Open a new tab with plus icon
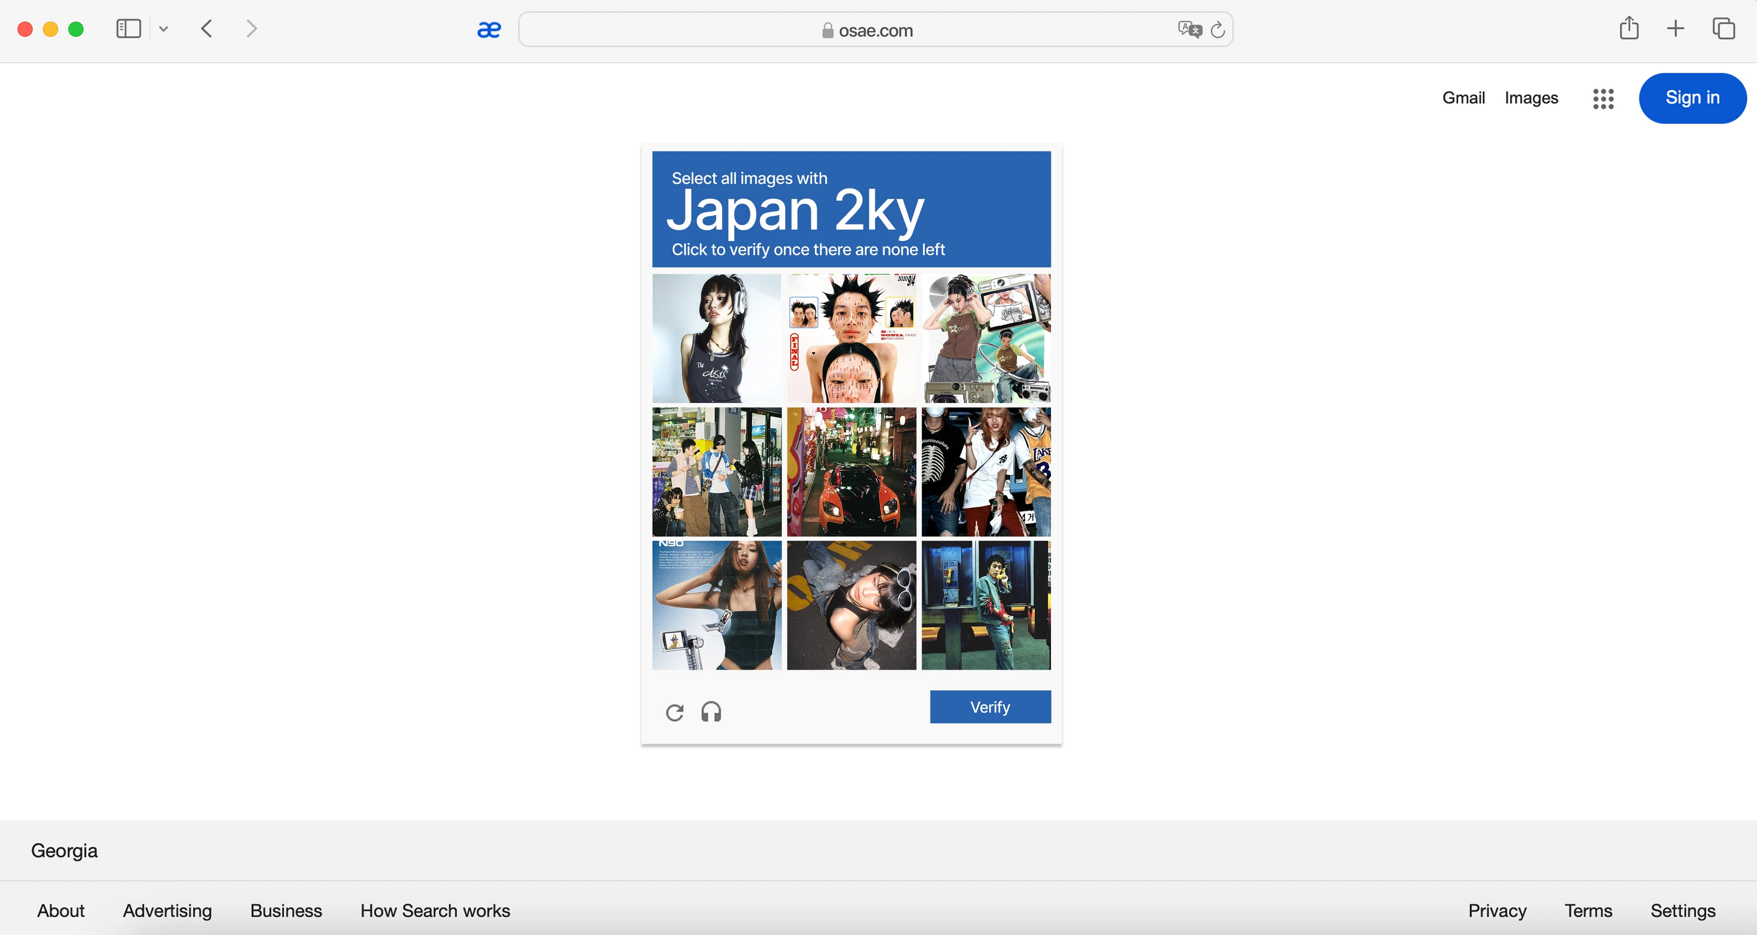 click(x=1675, y=29)
